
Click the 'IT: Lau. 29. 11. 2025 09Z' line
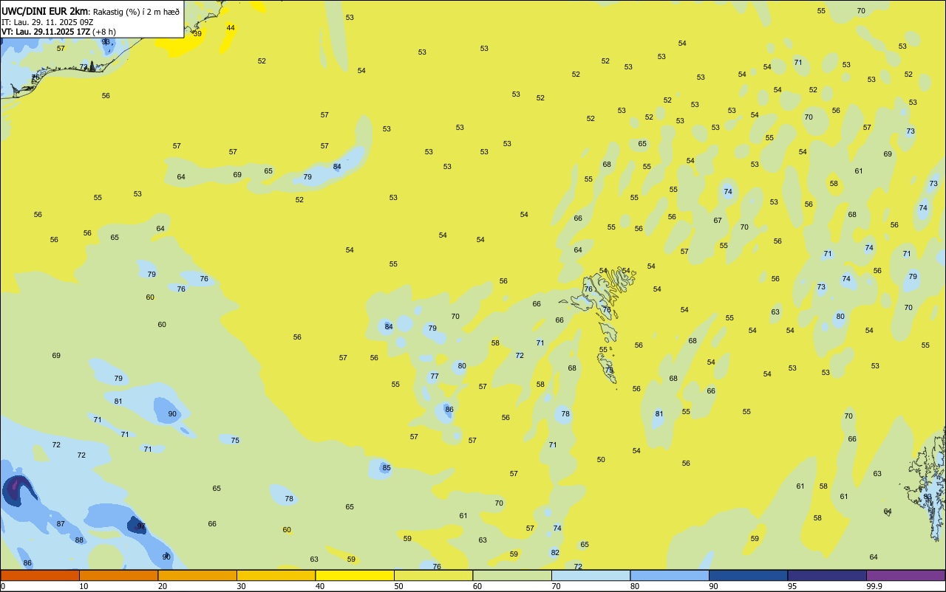pyautogui.click(x=47, y=22)
